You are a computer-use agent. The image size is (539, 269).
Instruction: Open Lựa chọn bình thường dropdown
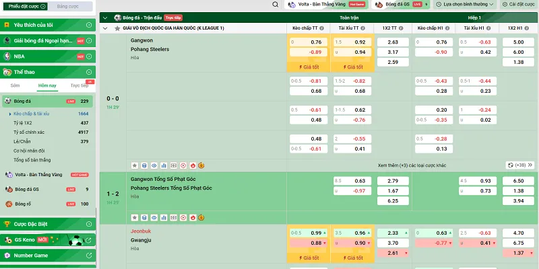point(469,4)
